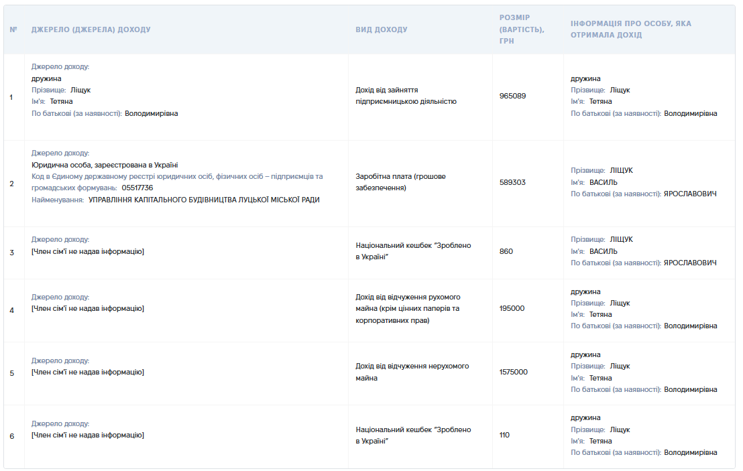
Task: Click the № column header
Action: tap(13, 29)
